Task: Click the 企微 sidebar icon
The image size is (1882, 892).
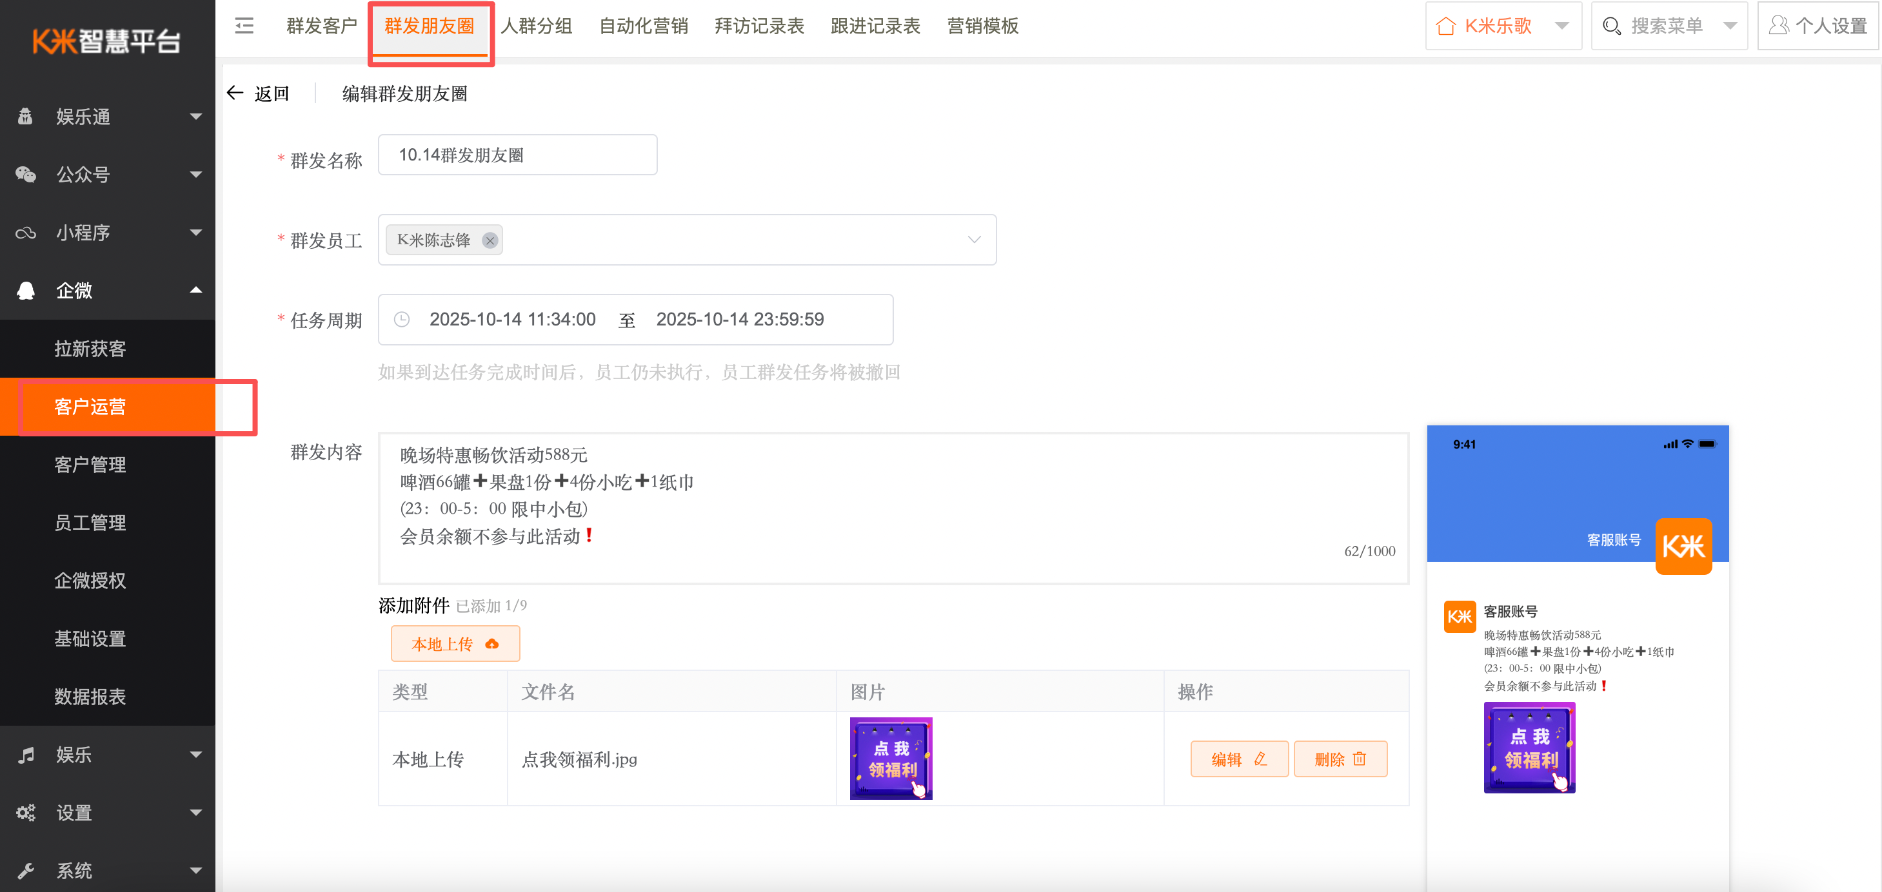Action: (26, 291)
